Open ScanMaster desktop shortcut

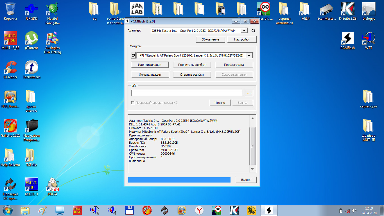tap(326, 11)
